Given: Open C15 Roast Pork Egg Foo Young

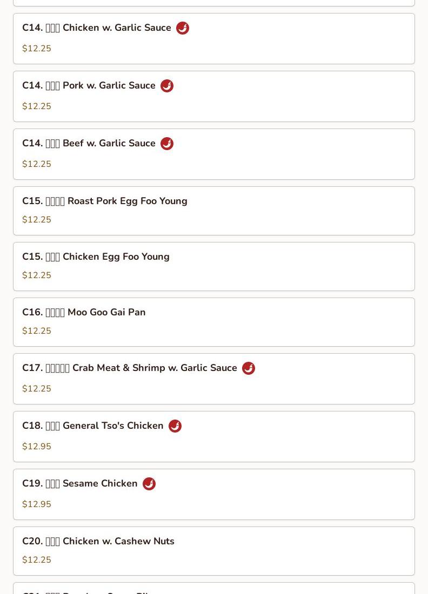Looking at the screenshot, I should tap(214, 211).
